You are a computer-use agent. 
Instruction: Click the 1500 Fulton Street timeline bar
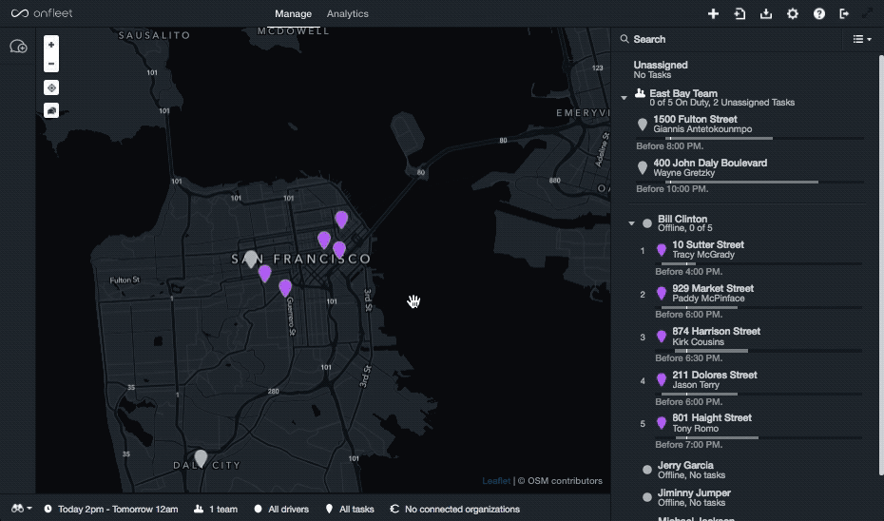(750, 138)
